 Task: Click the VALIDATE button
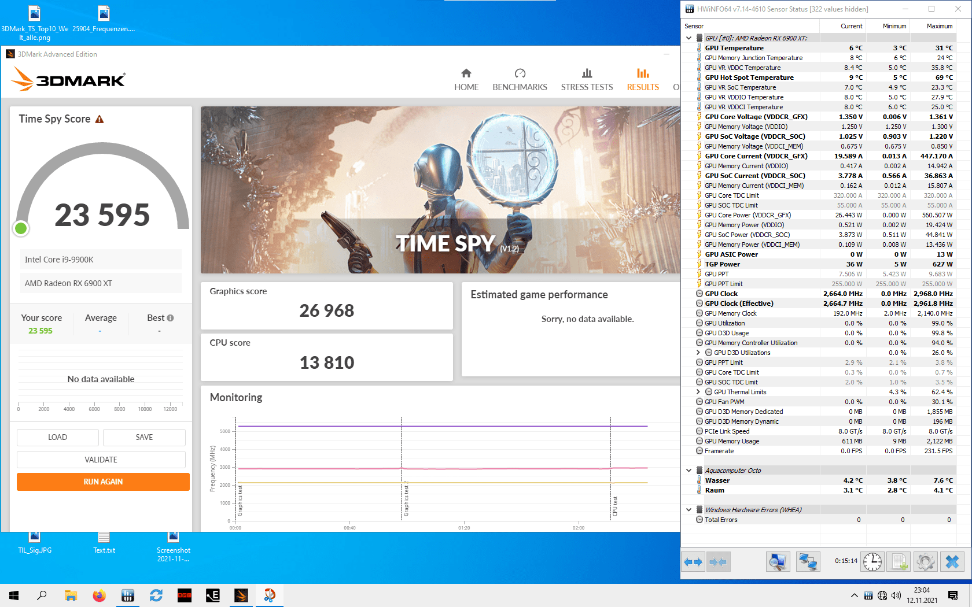tap(101, 460)
